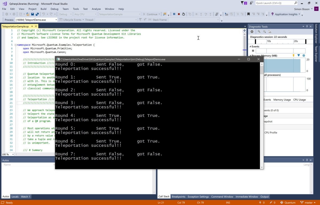Close the TeleportationSample.qs tab
The image size is (320, 205).
(x=36, y=26)
